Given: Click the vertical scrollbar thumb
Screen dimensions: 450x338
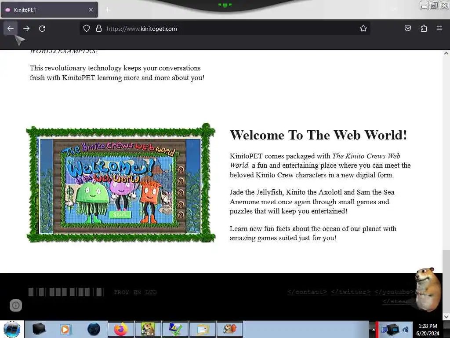Looking at the screenshot, I should click(446, 281).
